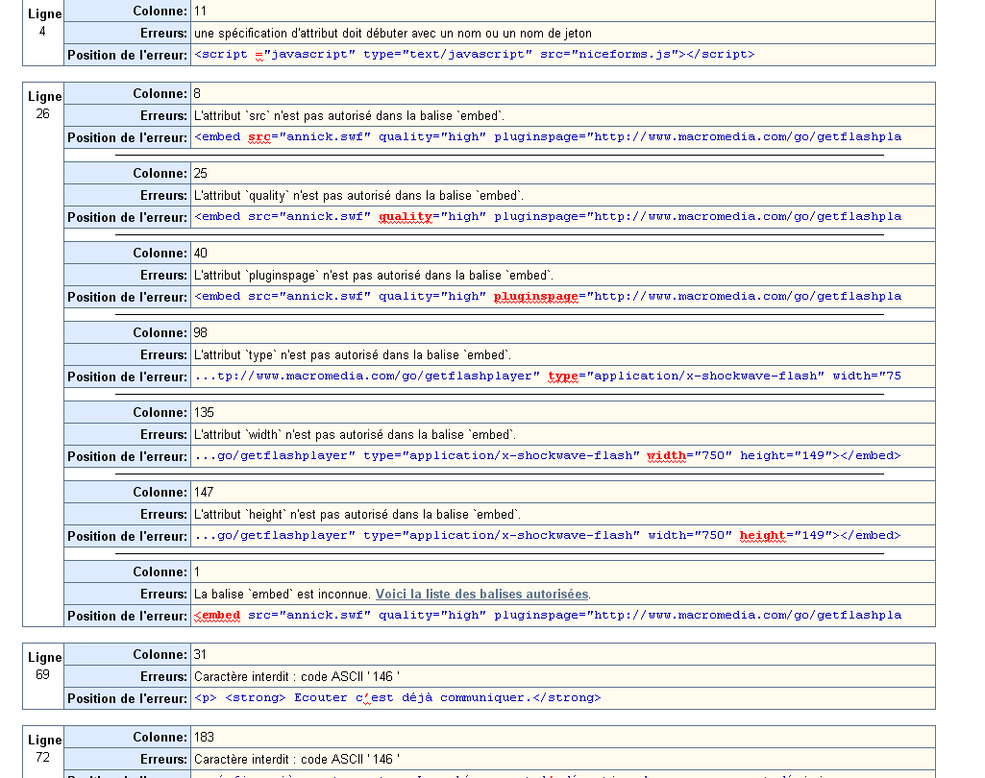Viewport: 985px width, 778px height.
Task: Click the script niceforms.js code snippet
Action: point(475,55)
